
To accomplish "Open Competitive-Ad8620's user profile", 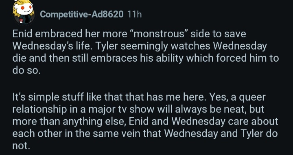I will [82, 14].
